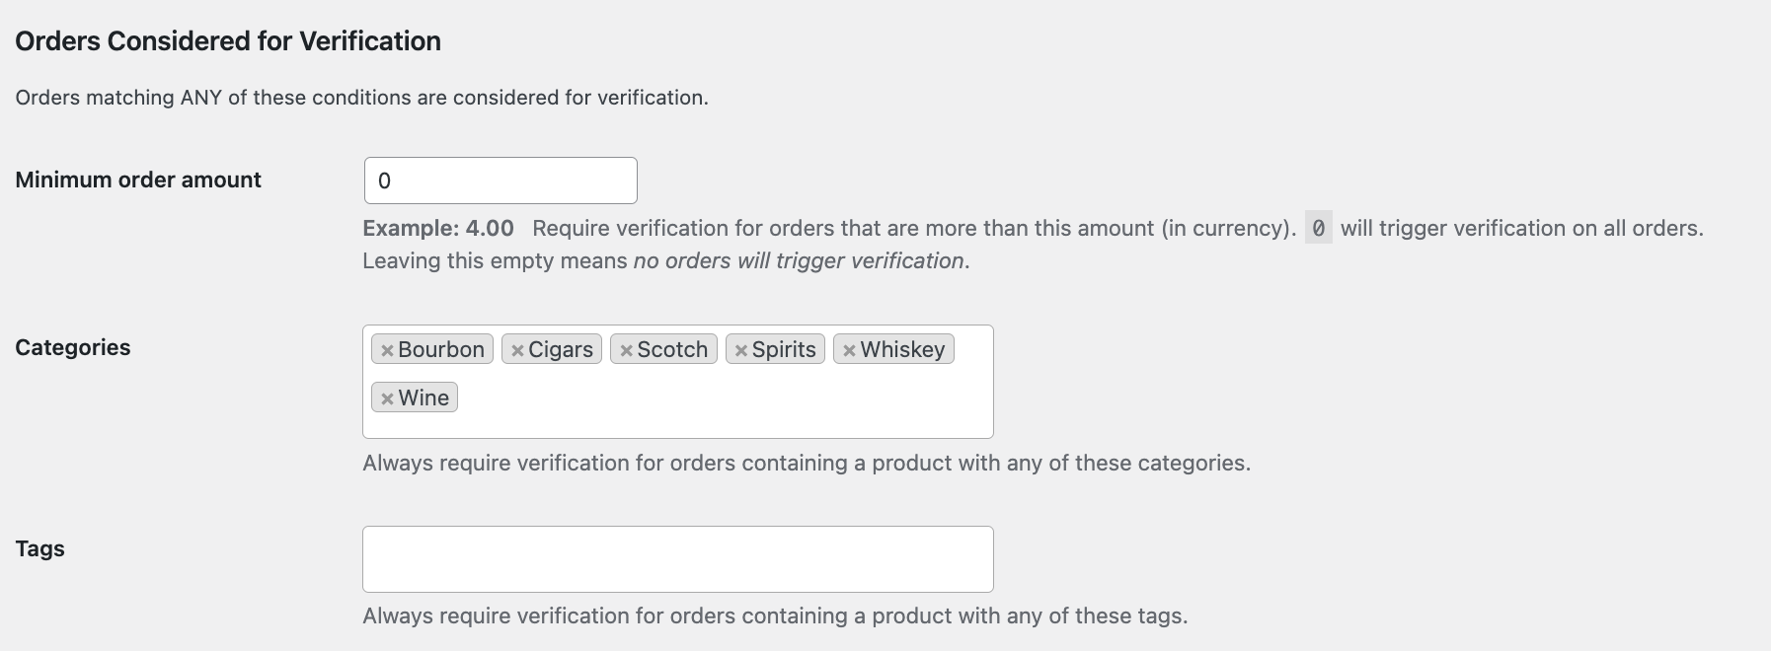Click the Spirits chip label text
The width and height of the screenshot is (1771, 651).
pyautogui.click(x=784, y=349)
